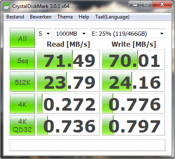The image size is (175, 159).
Task: Select the 4K QD32 read result 0.736
Action: pyautogui.click(x=68, y=125)
